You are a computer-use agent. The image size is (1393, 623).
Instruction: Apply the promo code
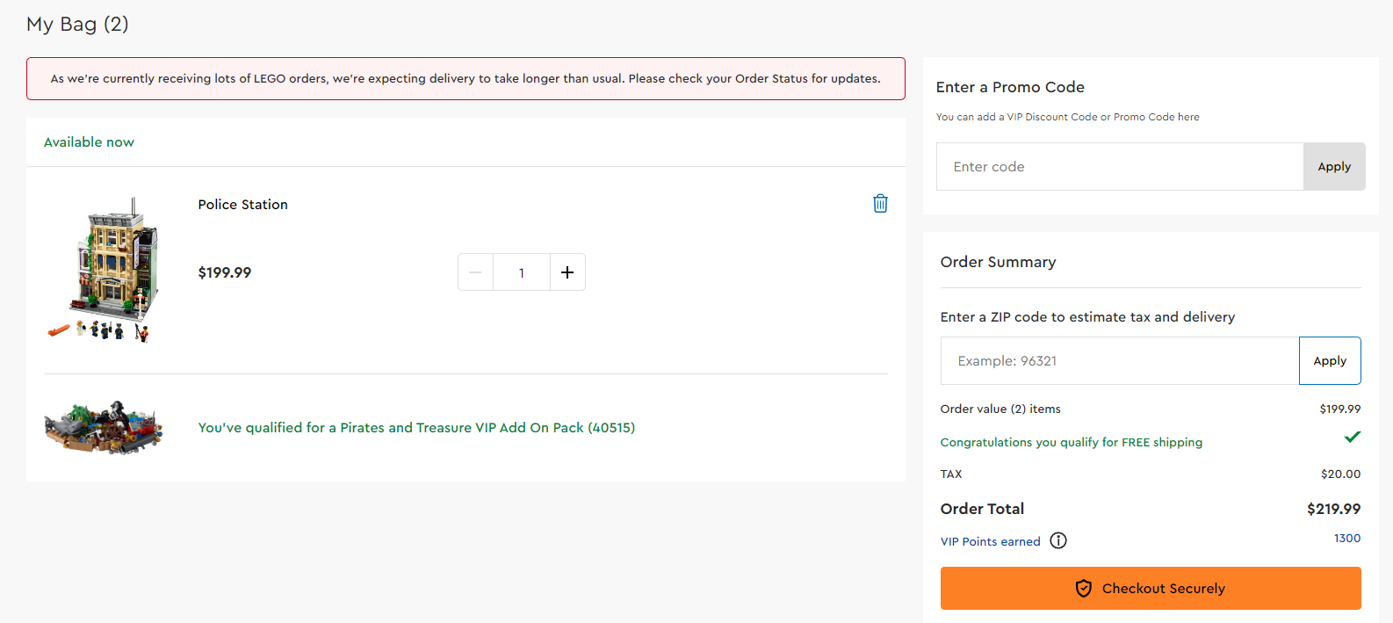[x=1334, y=166]
